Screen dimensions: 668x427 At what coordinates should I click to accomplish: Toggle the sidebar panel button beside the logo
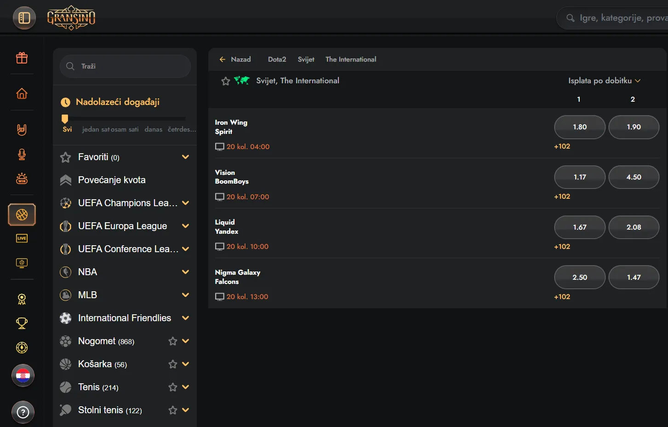[24, 18]
